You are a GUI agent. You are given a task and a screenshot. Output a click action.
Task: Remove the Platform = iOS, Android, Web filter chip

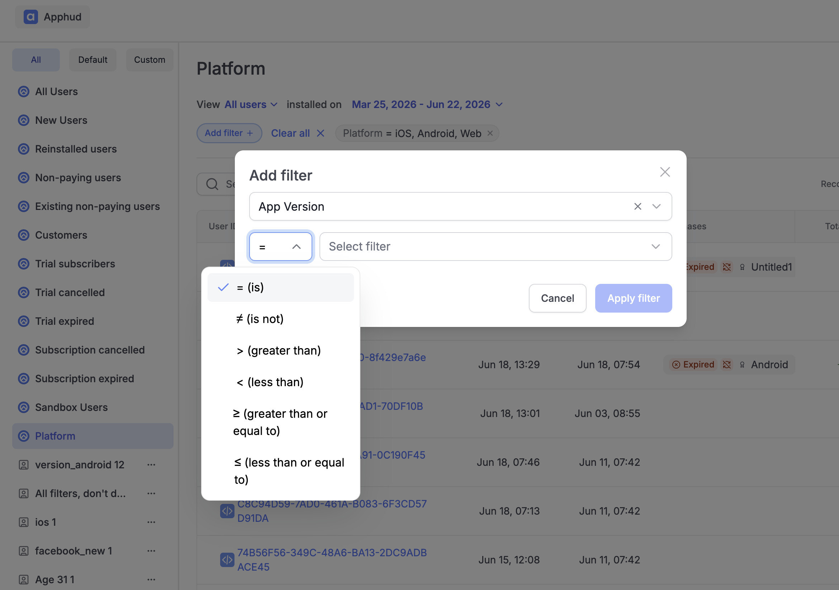pos(490,134)
